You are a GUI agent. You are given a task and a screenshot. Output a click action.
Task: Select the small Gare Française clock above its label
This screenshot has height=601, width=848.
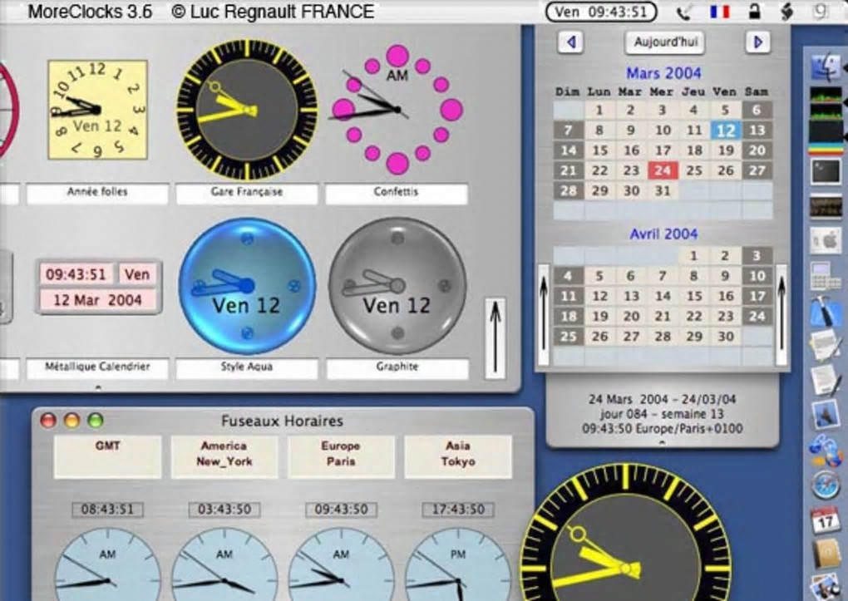[247, 110]
